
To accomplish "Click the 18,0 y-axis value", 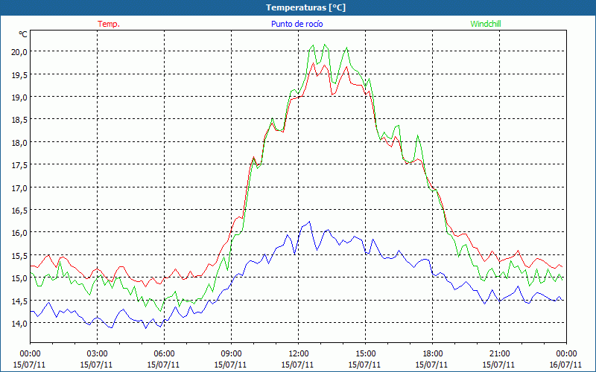I will point(19,143).
